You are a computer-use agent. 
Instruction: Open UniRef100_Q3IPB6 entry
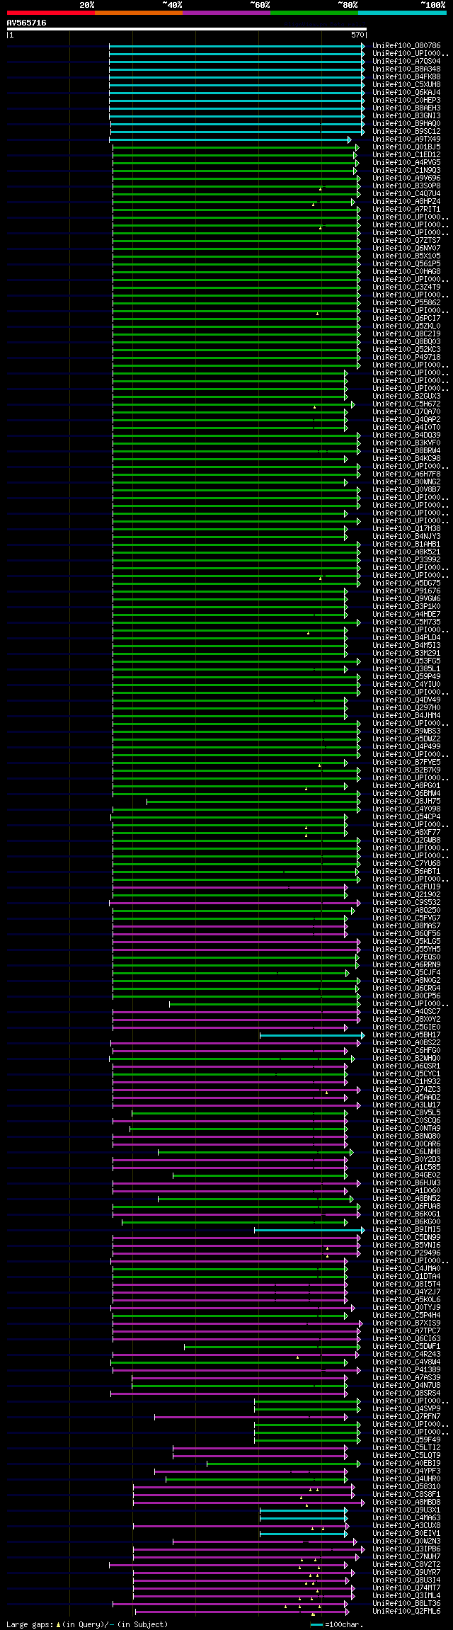[406, 1549]
